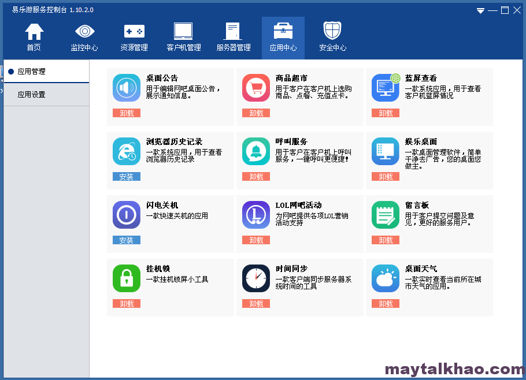
Task: Click the 桌面公告 title text
Action: tap(162, 78)
